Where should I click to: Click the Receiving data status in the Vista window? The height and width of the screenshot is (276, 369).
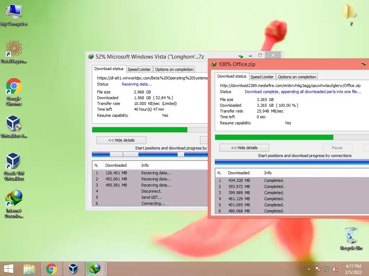(137, 84)
